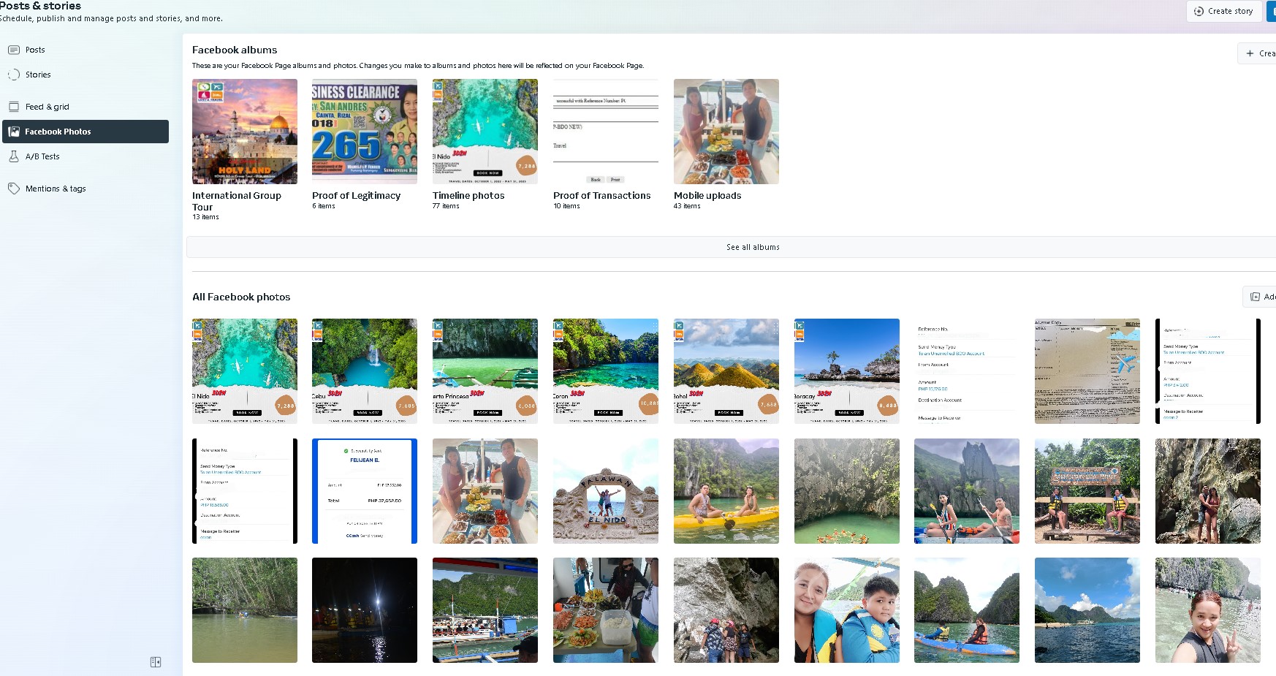Viewport: 1276px width, 676px height.
Task: Open the Palawan El Nido sign photo
Action: pos(606,491)
